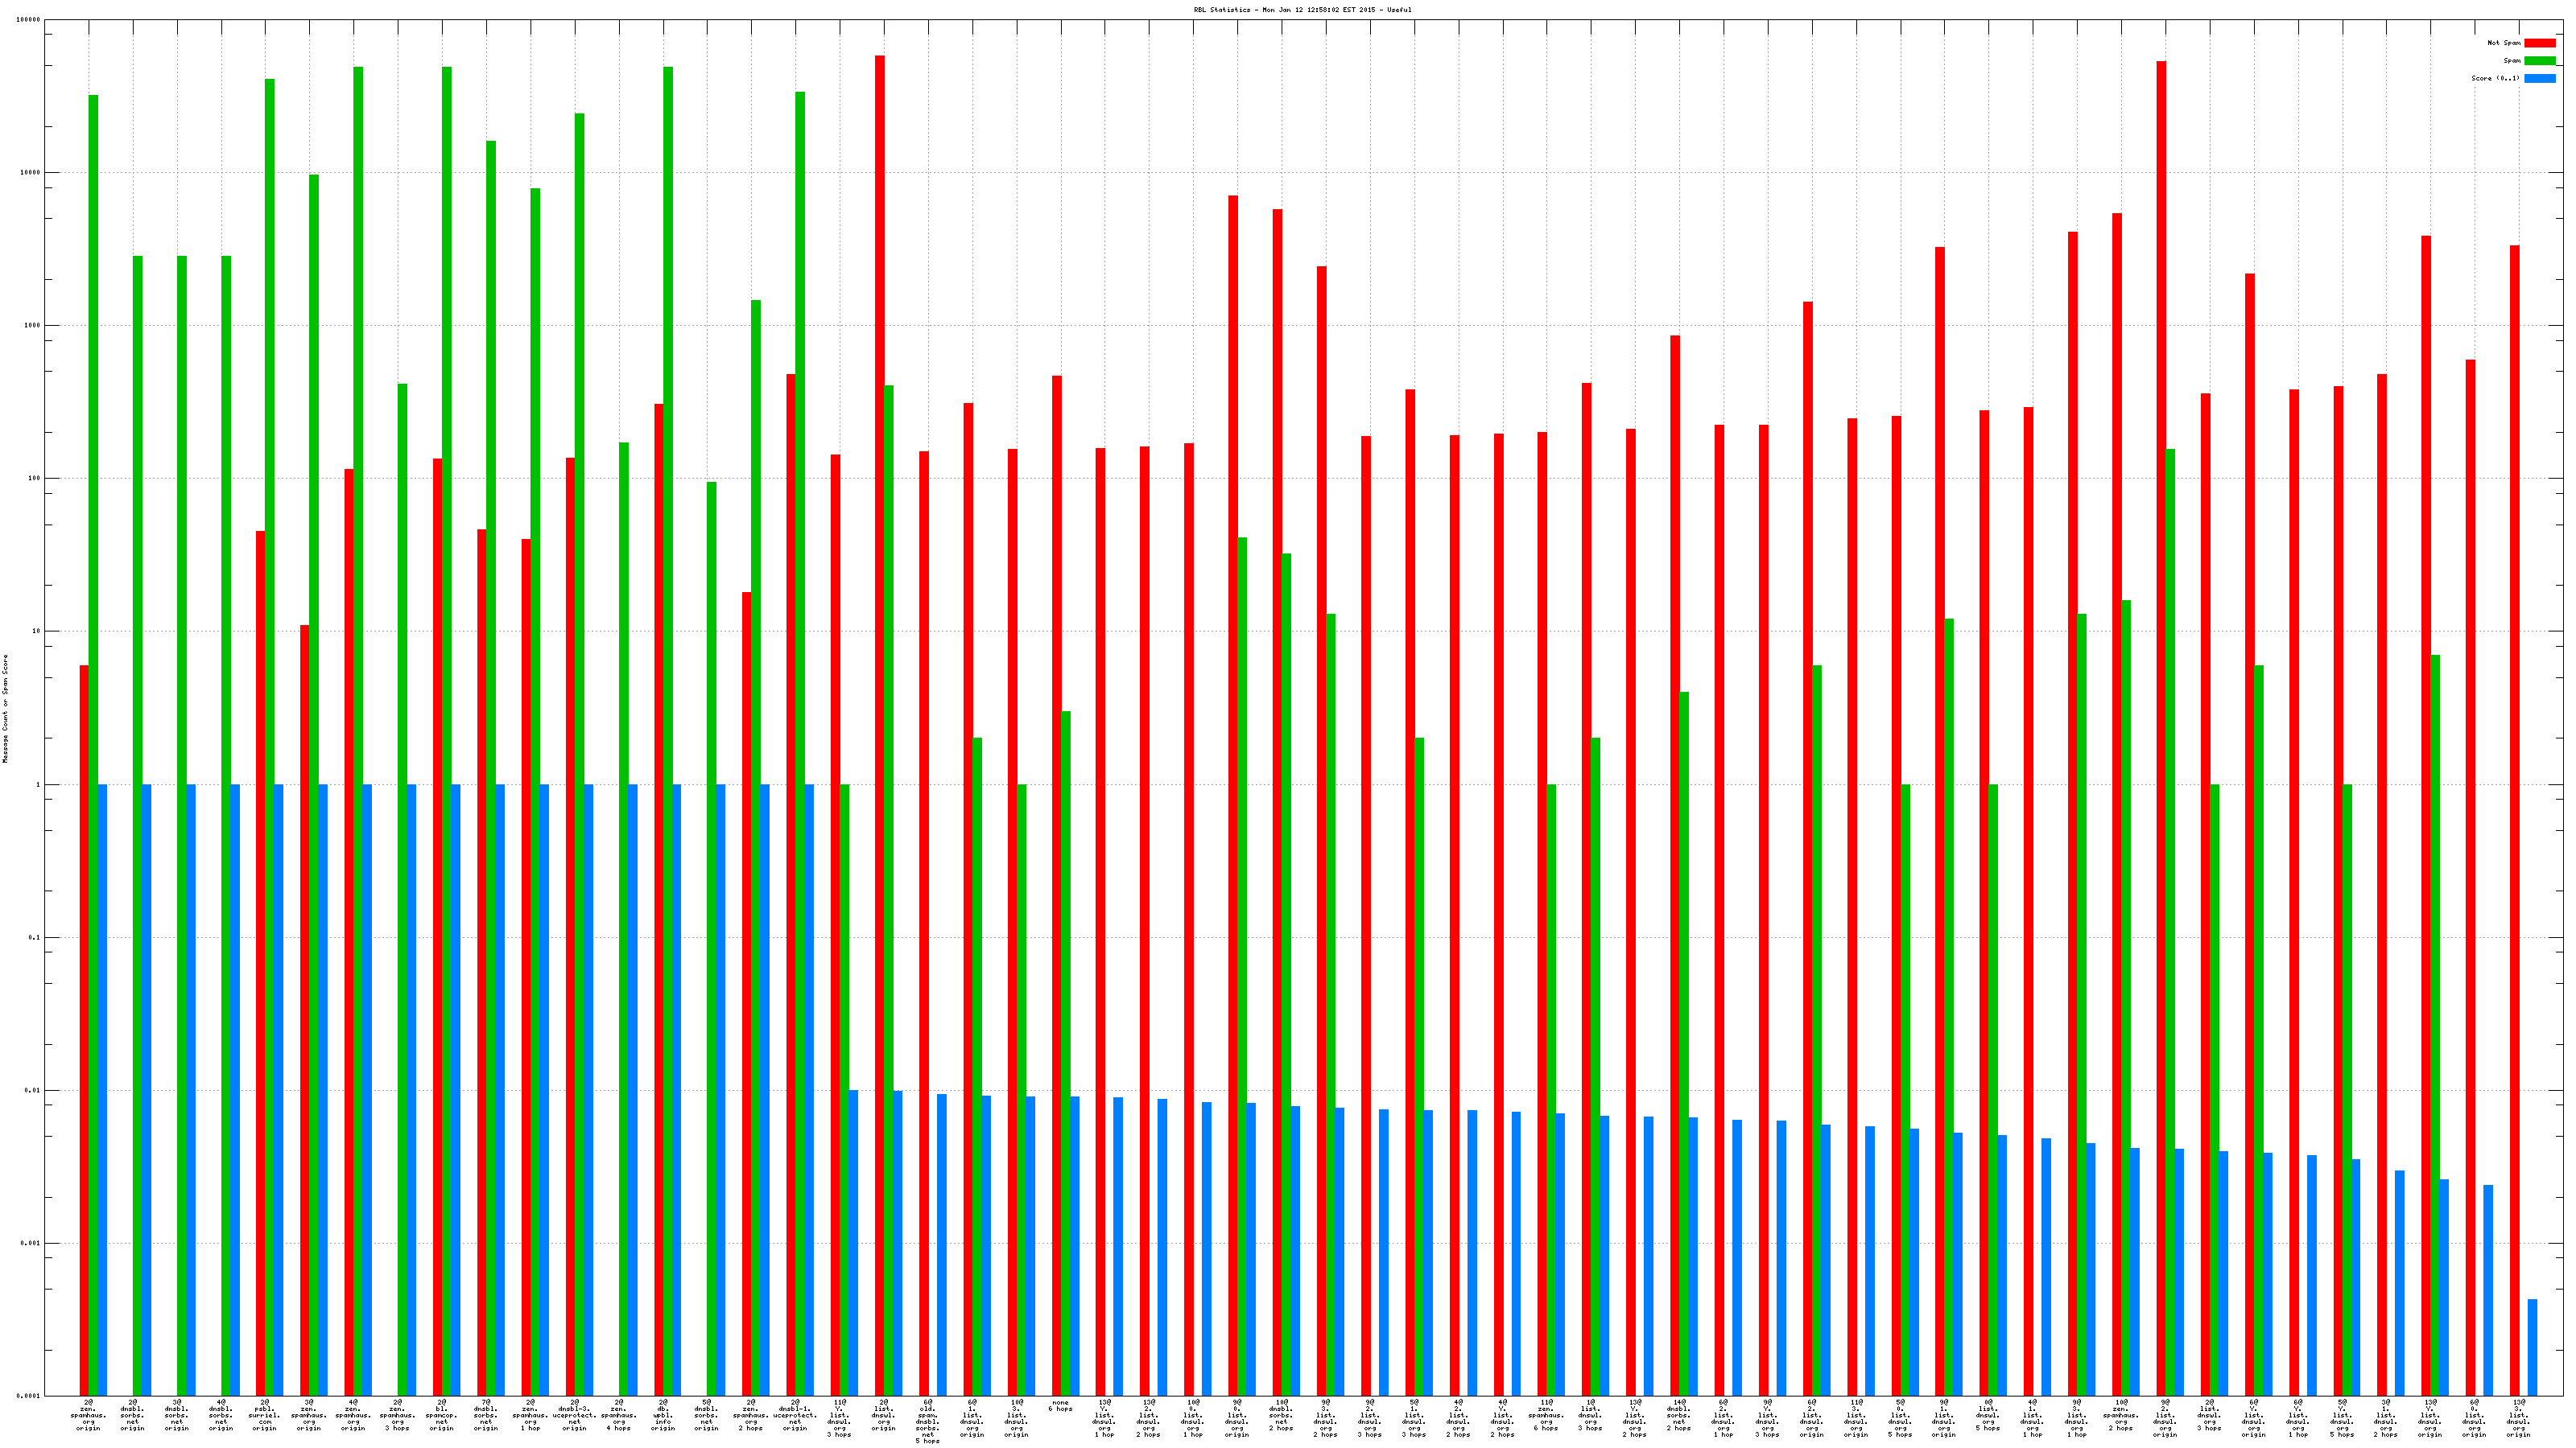Click the rightmost x-axis category label

click(2518, 1419)
